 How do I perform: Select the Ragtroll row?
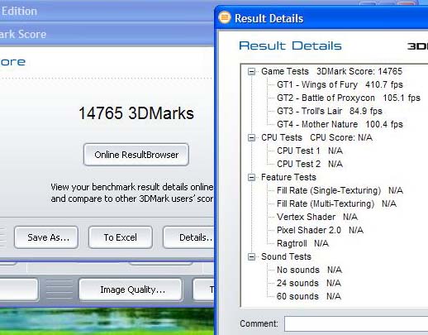(302, 243)
